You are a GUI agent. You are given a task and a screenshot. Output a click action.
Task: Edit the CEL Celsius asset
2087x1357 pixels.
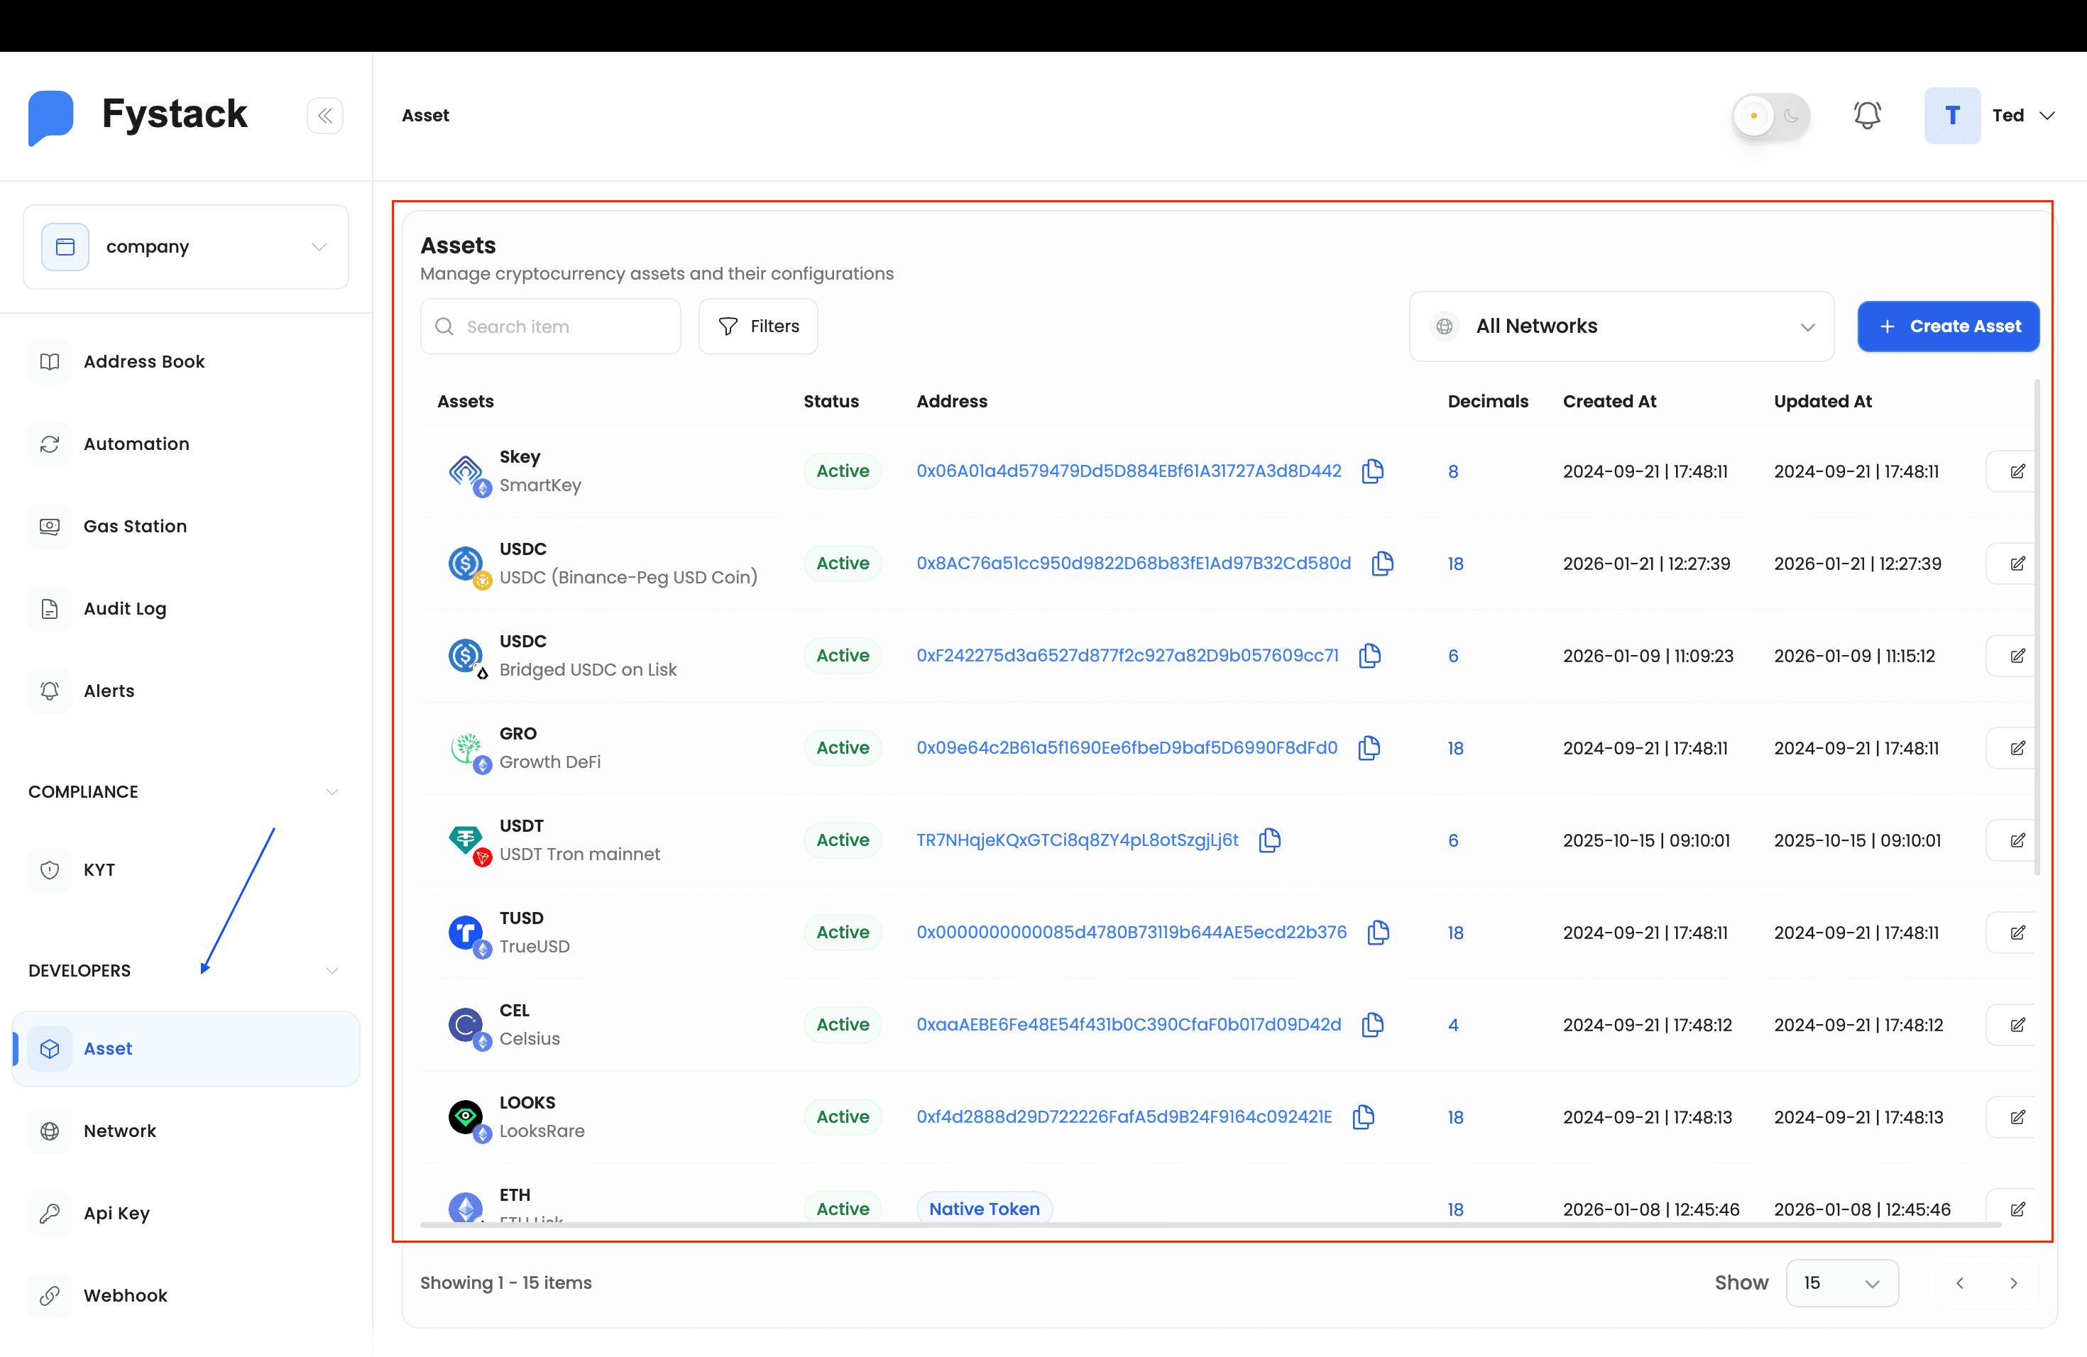click(x=2016, y=1025)
